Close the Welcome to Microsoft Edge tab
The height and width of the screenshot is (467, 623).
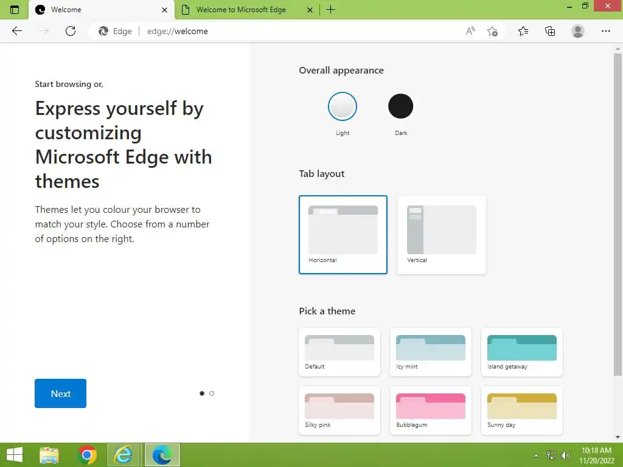[x=310, y=10]
